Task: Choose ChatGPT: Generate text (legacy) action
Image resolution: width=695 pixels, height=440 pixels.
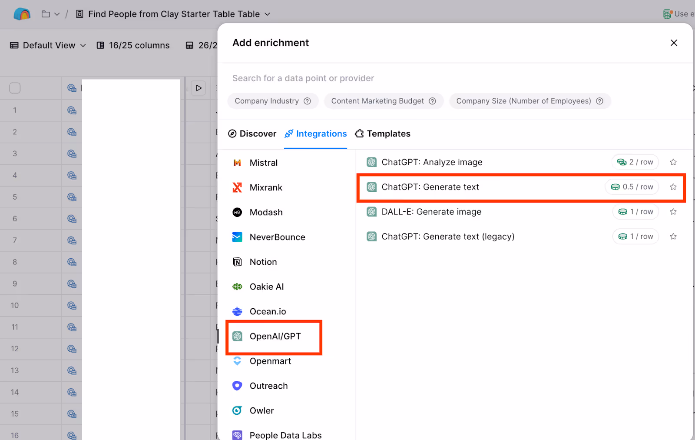Action: click(521, 237)
